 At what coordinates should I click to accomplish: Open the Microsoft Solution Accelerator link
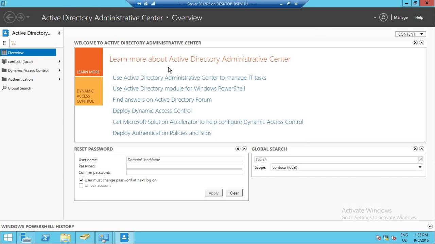click(208, 122)
